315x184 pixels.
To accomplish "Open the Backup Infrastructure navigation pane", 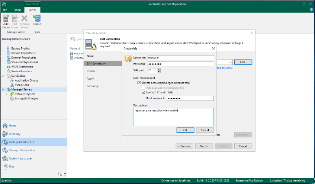I will (x=33, y=142).
